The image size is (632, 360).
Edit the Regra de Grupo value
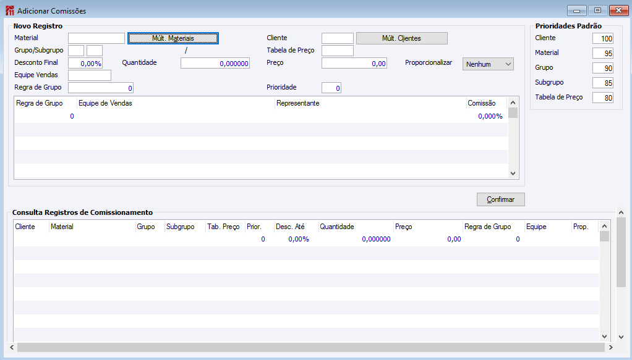[101, 88]
